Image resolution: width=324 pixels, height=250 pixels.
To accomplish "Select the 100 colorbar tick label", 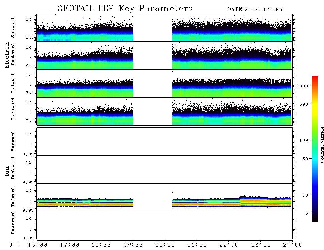I will (304, 141).
